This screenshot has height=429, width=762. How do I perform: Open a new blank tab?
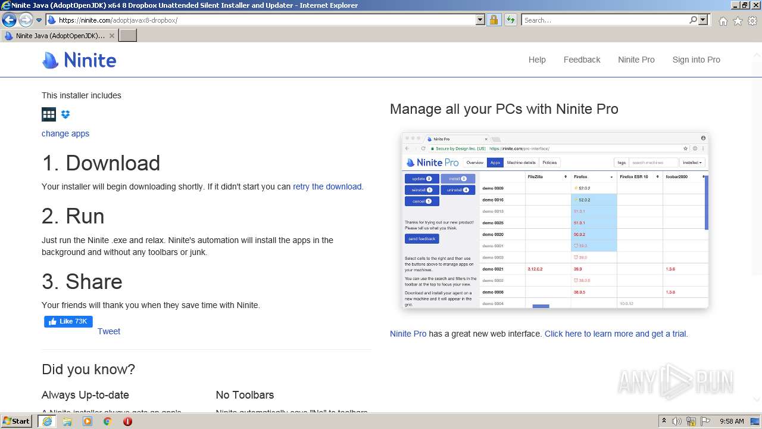[x=128, y=36]
